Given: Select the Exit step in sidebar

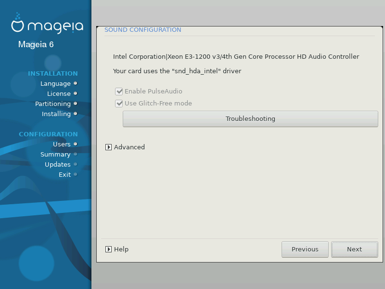Looking at the screenshot, I should [x=64, y=174].
